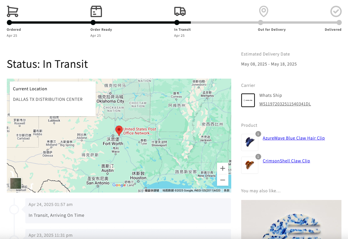348x239 pixels.
Task: Click the Apr 24, 2025 01:57 am timestamp
Action: pos(50,205)
